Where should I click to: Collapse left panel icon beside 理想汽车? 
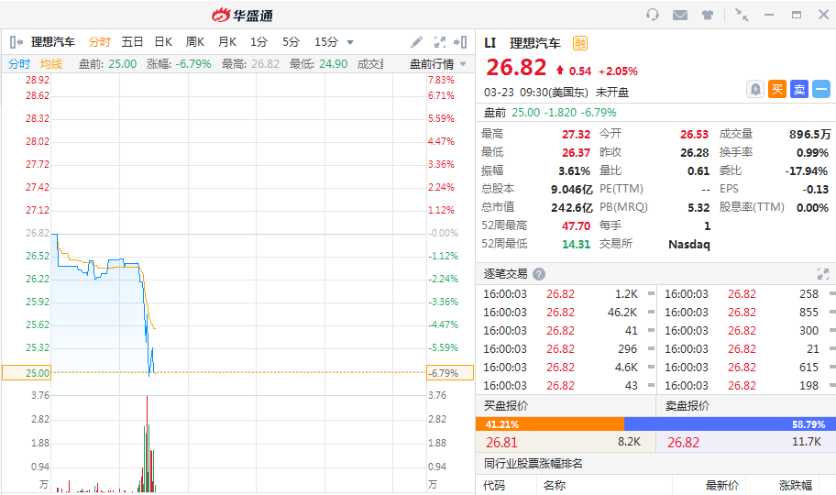pyautogui.click(x=16, y=41)
